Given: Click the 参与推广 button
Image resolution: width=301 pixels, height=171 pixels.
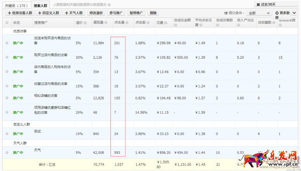Looking at the screenshot, I should [116, 13].
